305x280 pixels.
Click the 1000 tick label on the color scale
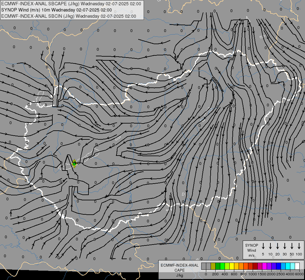tap(253, 274)
